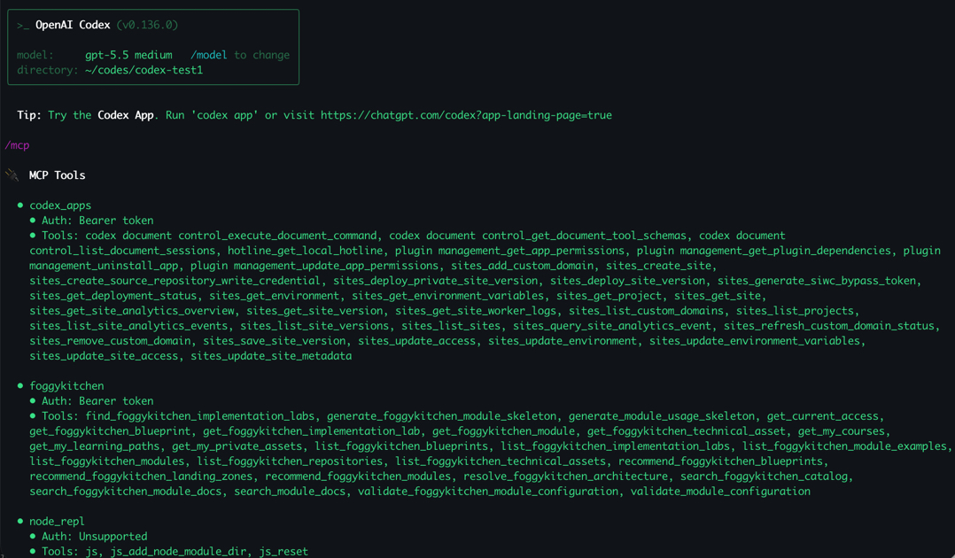This screenshot has width=955, height=558.
Task: Click search_foggykitchen_module_docs tool name
Action: pos(126,492)
